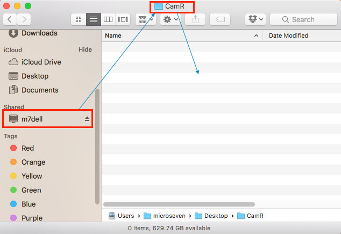
Task: Open the Action gear menu
Action: [x=170, y=19]
